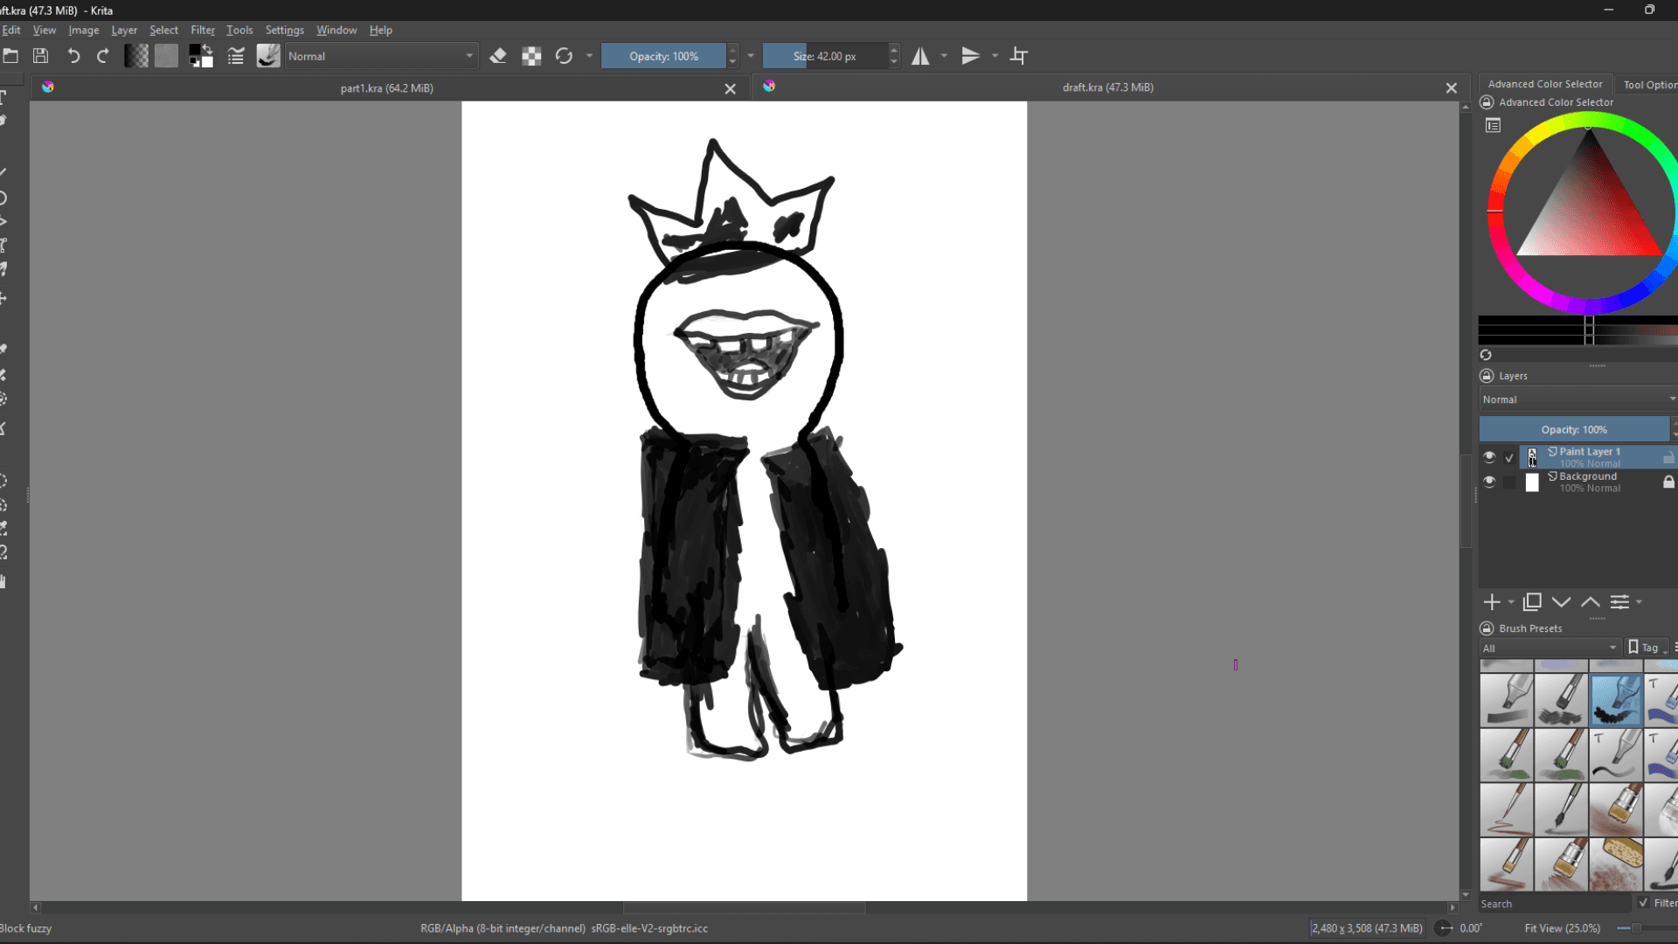Image resolution: width=1678 pixels, height=944 pixels.
Task: Swap foreground and background colors
Action: (207, 49)
